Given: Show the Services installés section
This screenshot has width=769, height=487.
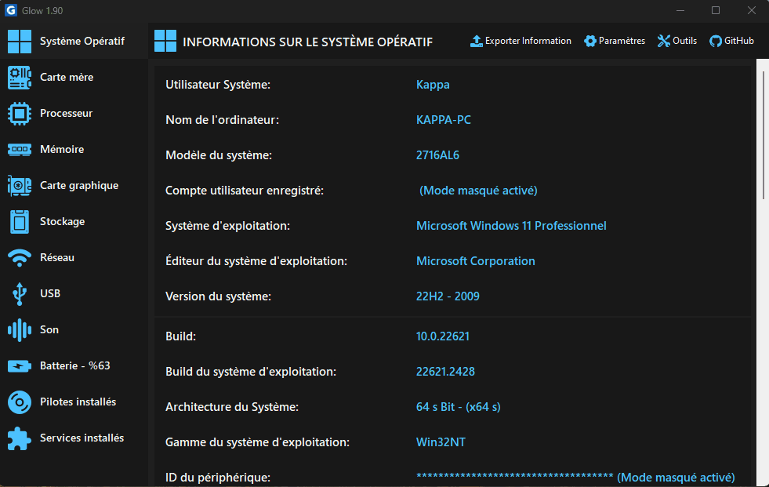Looking at the screenshot, I should 74,438.
